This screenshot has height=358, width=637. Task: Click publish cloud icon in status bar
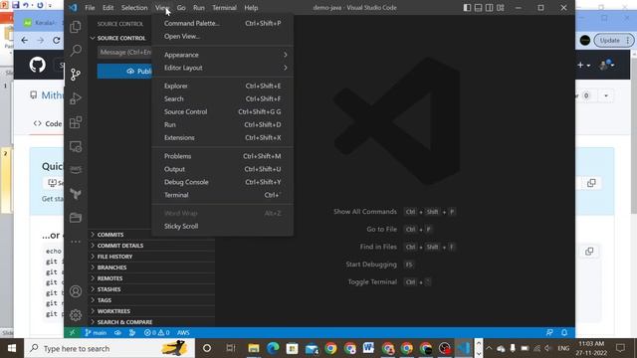117,332
